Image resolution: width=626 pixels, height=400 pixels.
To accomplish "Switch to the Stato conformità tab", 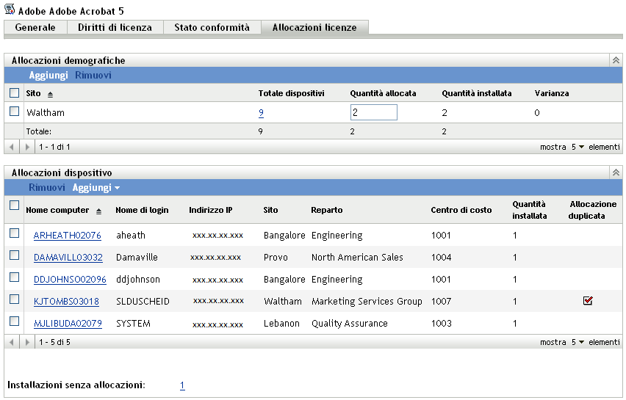I will click(212, 27).
